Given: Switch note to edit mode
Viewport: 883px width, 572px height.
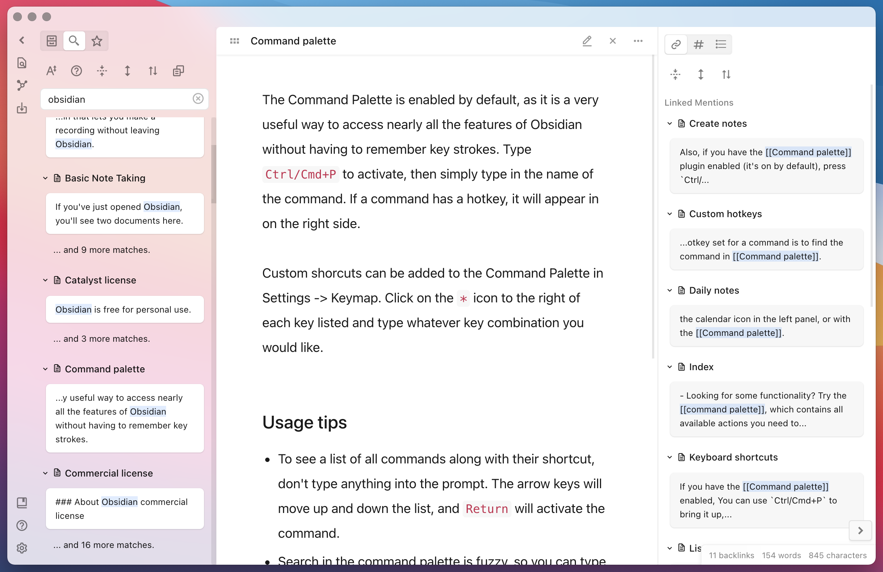Looking at the screenshot, I should point(587,41).
